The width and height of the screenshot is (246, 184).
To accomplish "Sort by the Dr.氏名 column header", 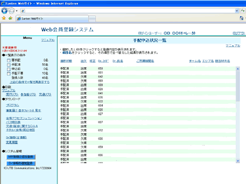I will pyautogui.click(x=118, y=61).
